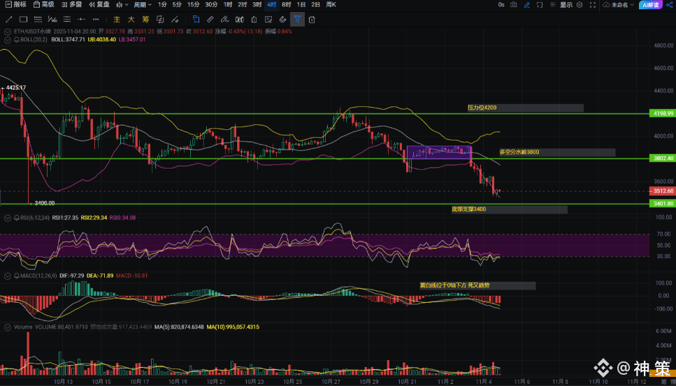Toggle the MACD indicator alert bell

(16, 276)
